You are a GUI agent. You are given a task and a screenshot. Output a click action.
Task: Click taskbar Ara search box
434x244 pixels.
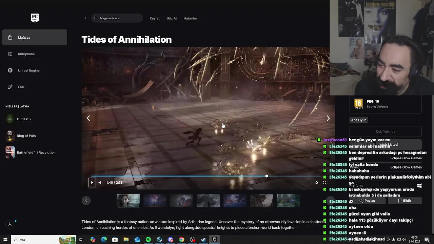click(x=43, y=240)
